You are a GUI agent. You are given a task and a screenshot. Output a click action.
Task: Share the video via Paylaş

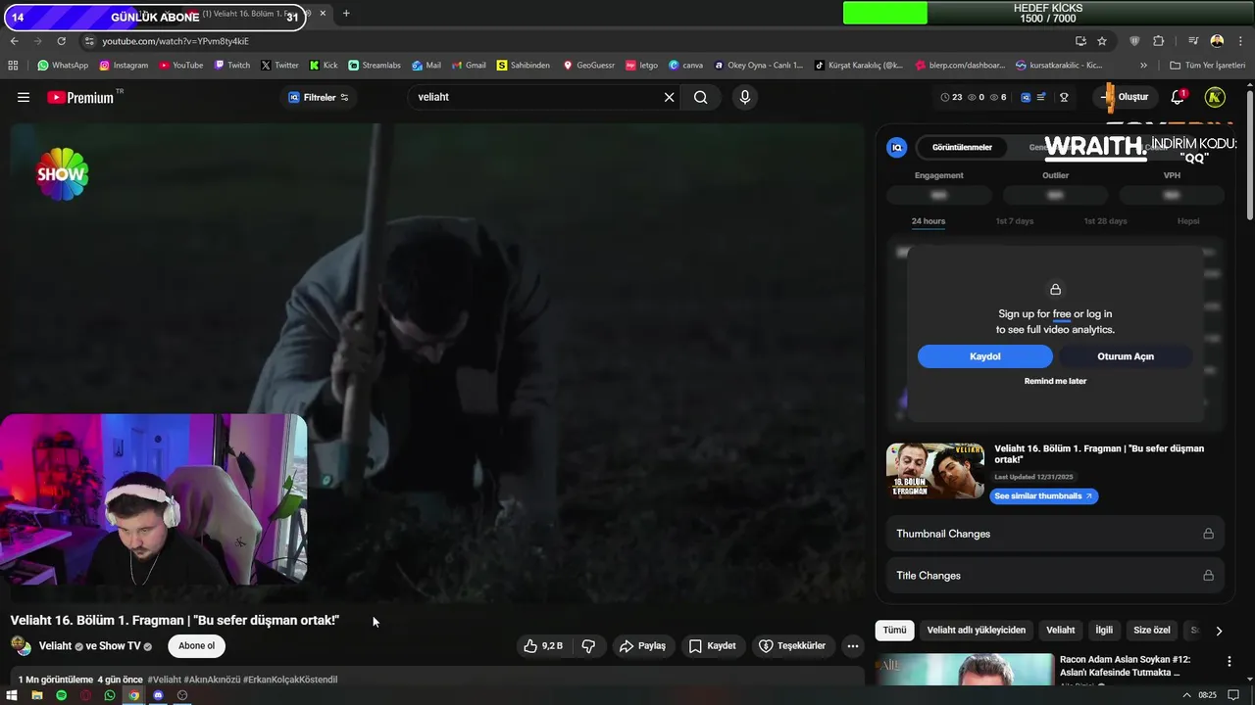pyautogui.click(x=642, y=645)
